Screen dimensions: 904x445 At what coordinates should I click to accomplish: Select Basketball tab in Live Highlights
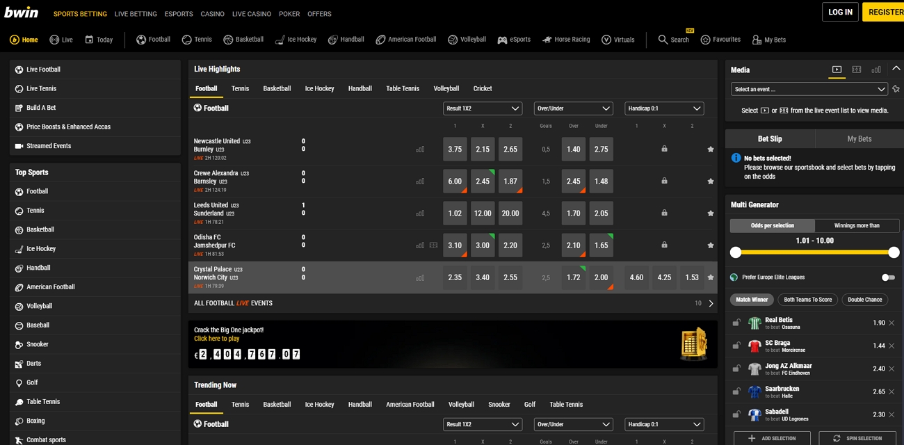click(x=277, y=88)
